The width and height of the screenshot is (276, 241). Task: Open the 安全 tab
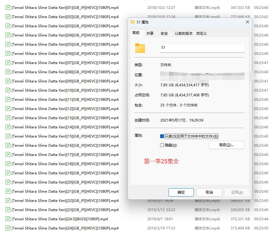pyautogui.click(x=164, y=33)
